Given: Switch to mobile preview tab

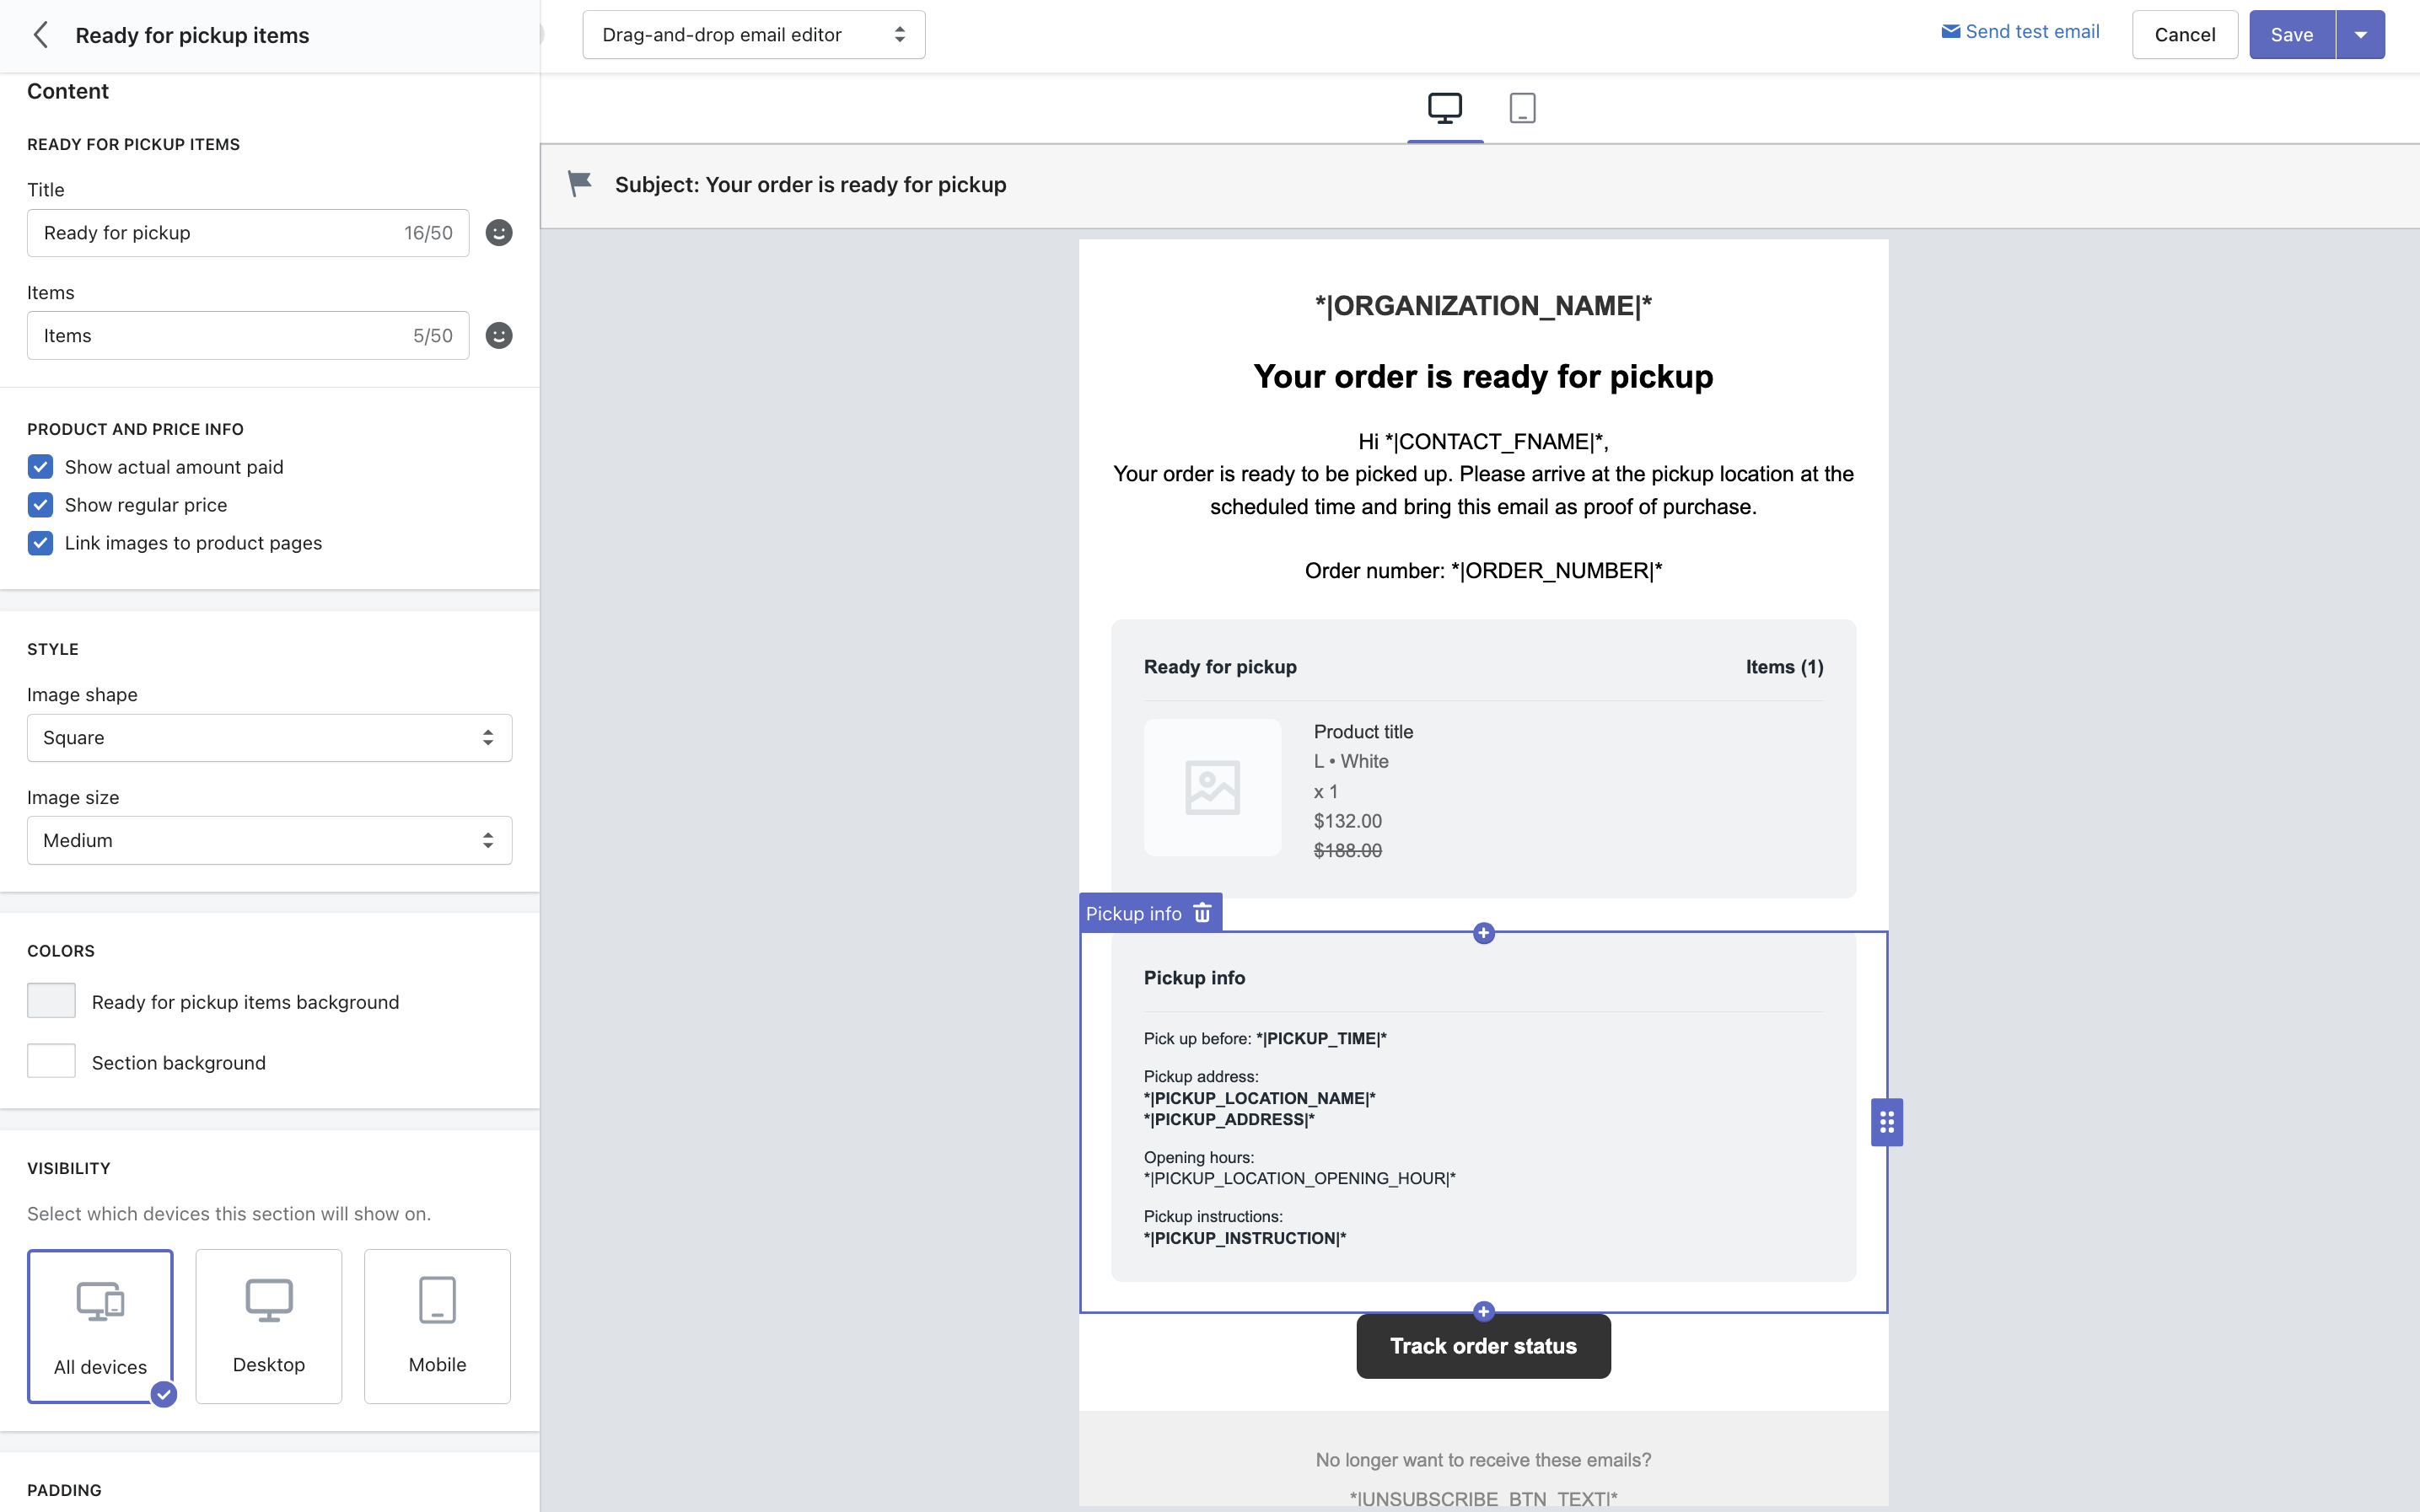Looking at the screenshot, I should click(x=1522, y=108).
